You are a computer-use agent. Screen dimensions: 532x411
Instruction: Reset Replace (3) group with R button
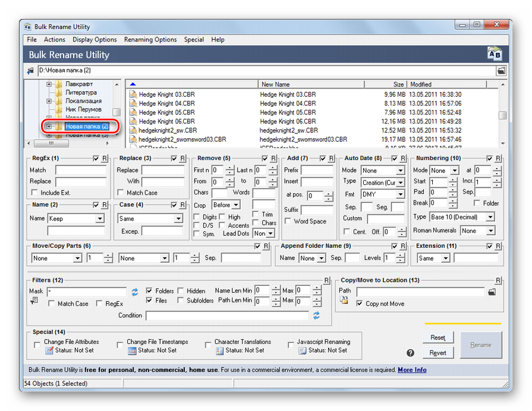[182, 158]
